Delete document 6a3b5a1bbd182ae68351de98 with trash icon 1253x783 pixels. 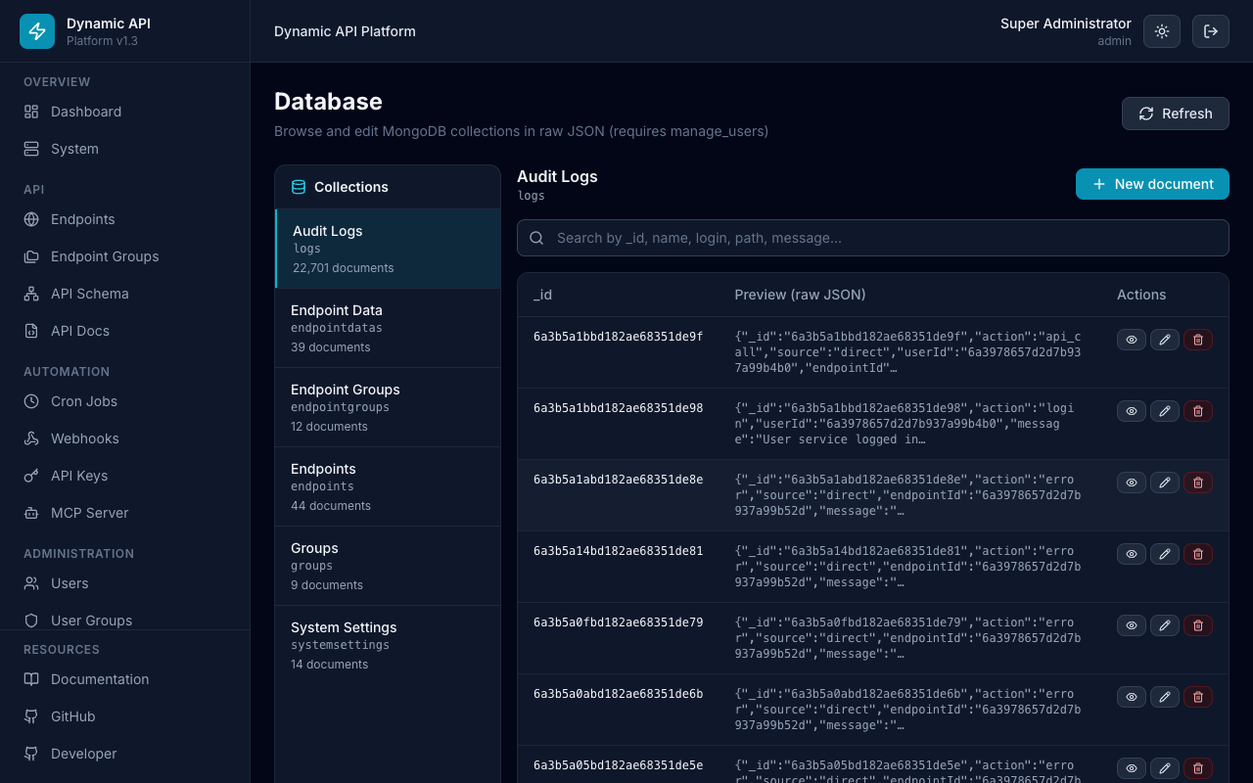[x=1198, y=411]
